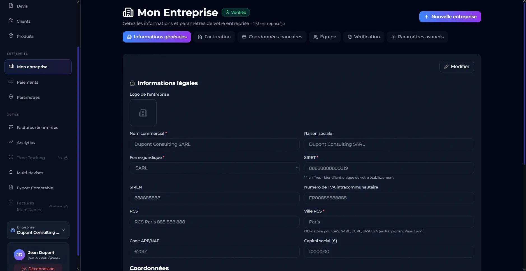526x271 pixels.
Task: Switch to the Coordonnées bancaires tab
Action: click(x=272, y=37)
